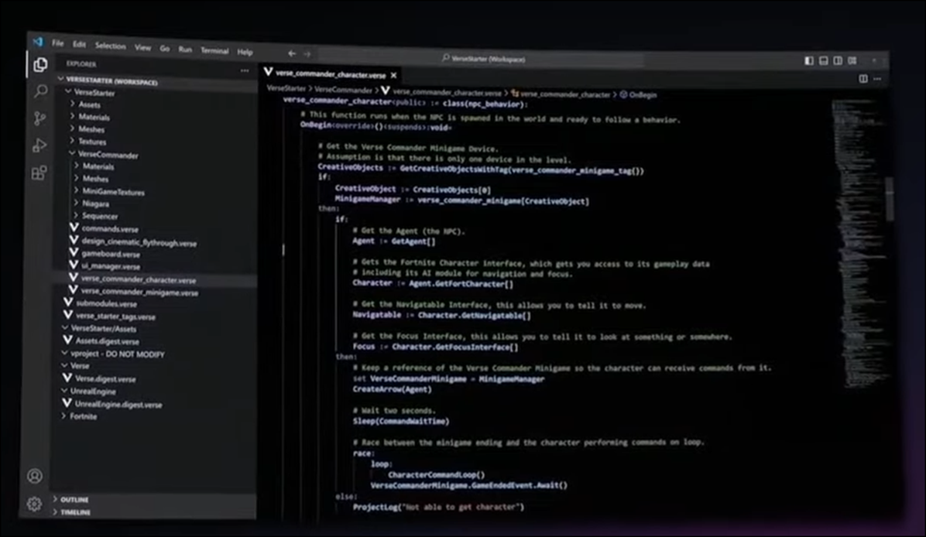
Task: Expand the Sequencer folder
Action: click(100, 216)
